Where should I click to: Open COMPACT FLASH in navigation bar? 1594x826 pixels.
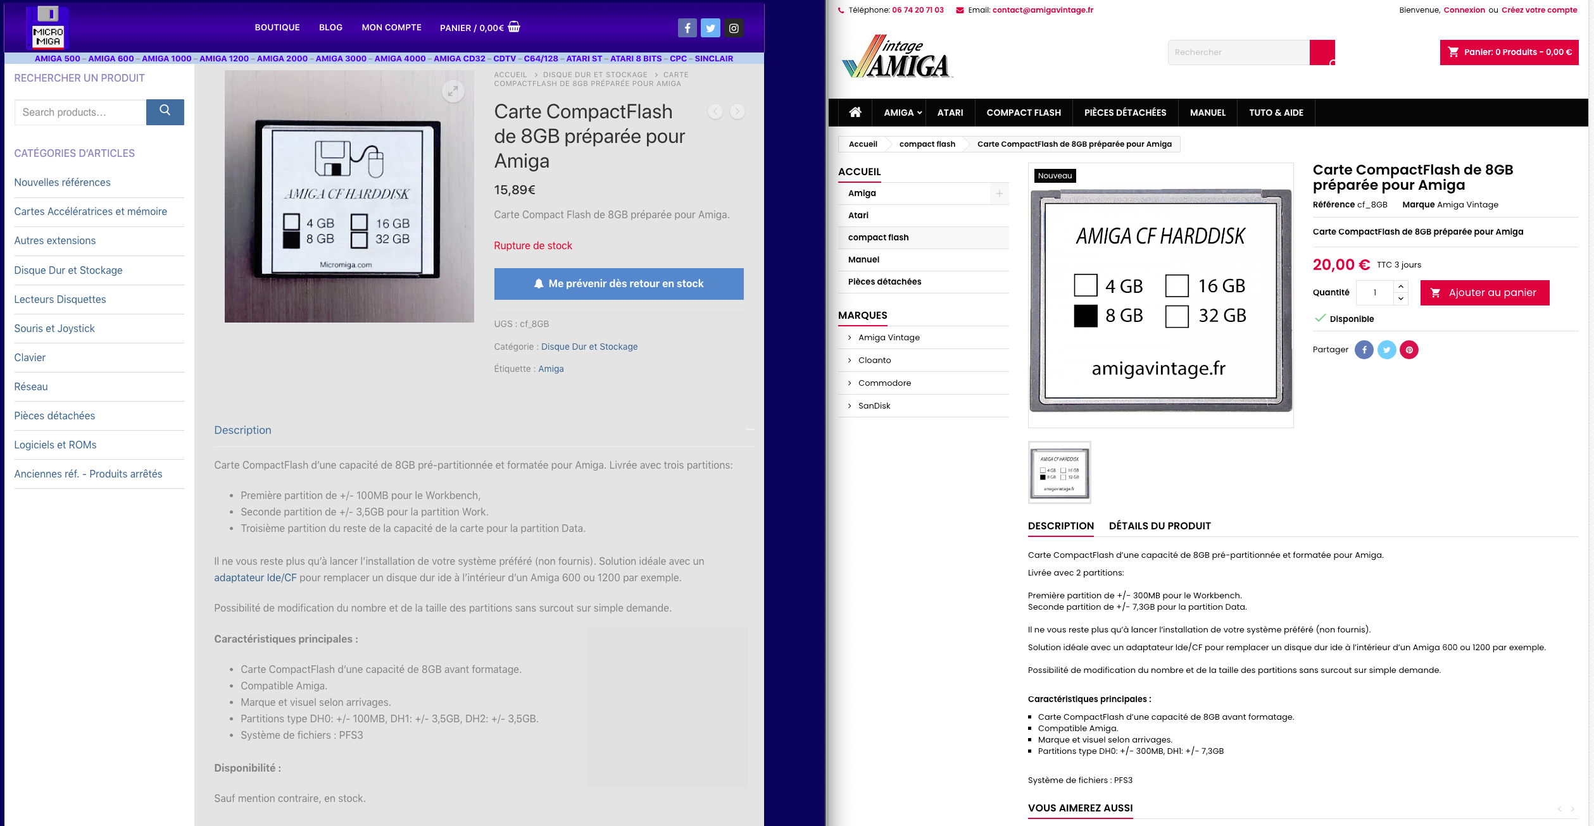[x=1024, y=113]
